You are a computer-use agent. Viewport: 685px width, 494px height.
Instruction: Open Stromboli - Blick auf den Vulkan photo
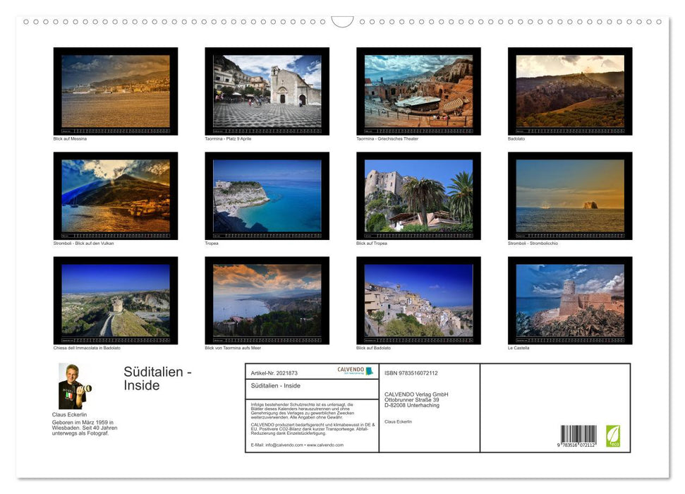click(x=116, y=195)
